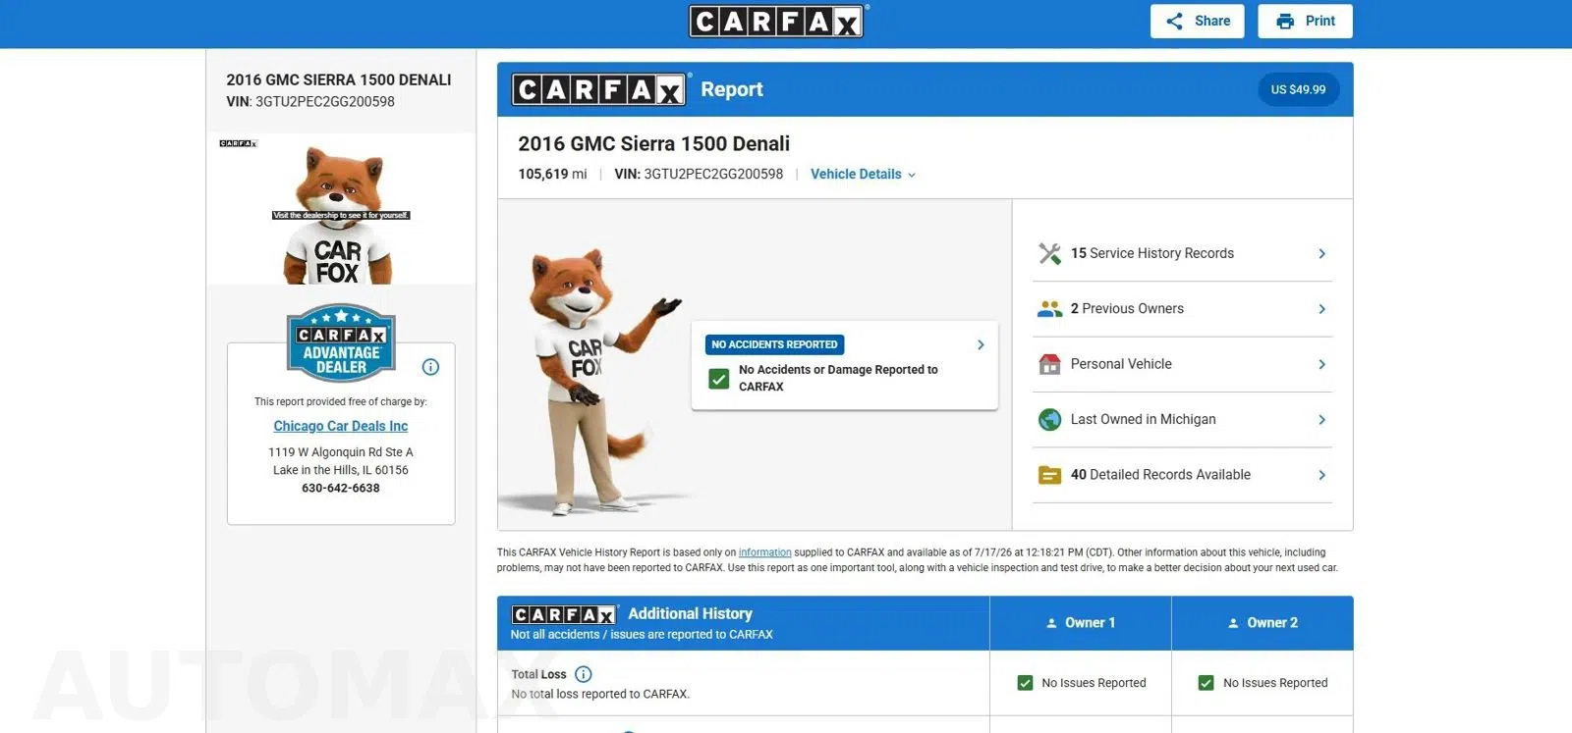Click the previous owners people icon
The width and height of the screenshot is (1572, 733).
click(1049, 309)
